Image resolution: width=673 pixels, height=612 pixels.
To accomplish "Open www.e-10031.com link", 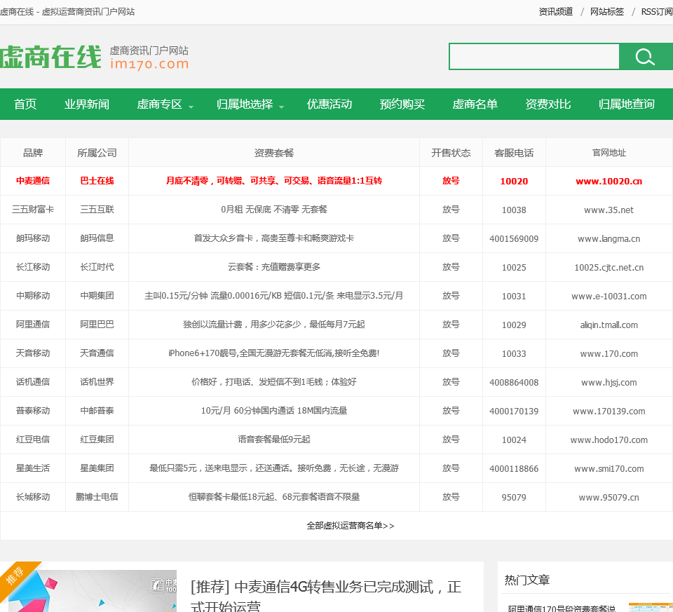I will tap(609, 296).
